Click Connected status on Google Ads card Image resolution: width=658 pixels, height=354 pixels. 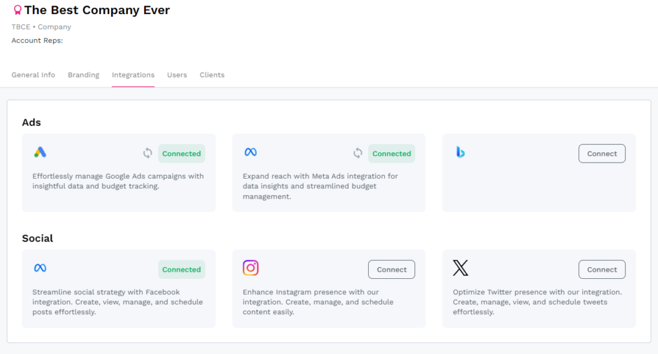coord(181,154)
